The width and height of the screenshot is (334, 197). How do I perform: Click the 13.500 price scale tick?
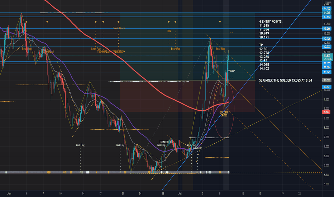[x=327, y=24]
